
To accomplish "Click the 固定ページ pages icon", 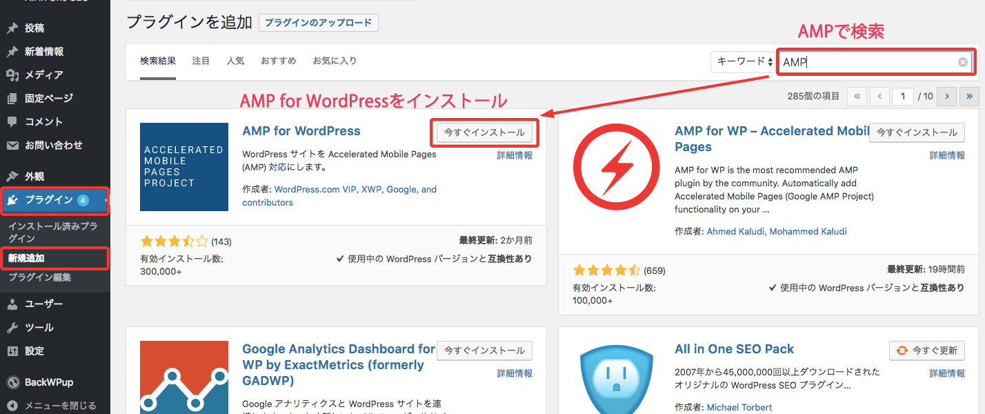I will tap(12, 99).
